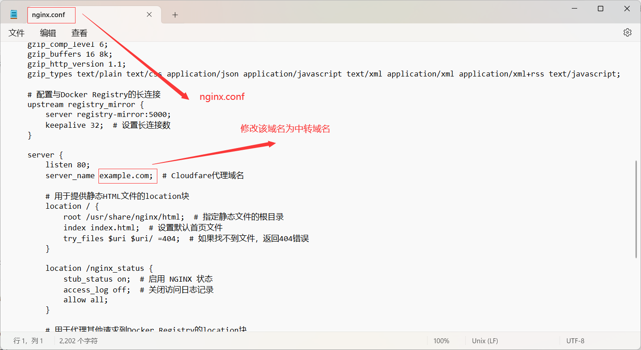The height and width of the screenshot is (350, 641).
Task: Click the comment '# 配置与Docker Registry的长连接'
Action: click(94, 94)
